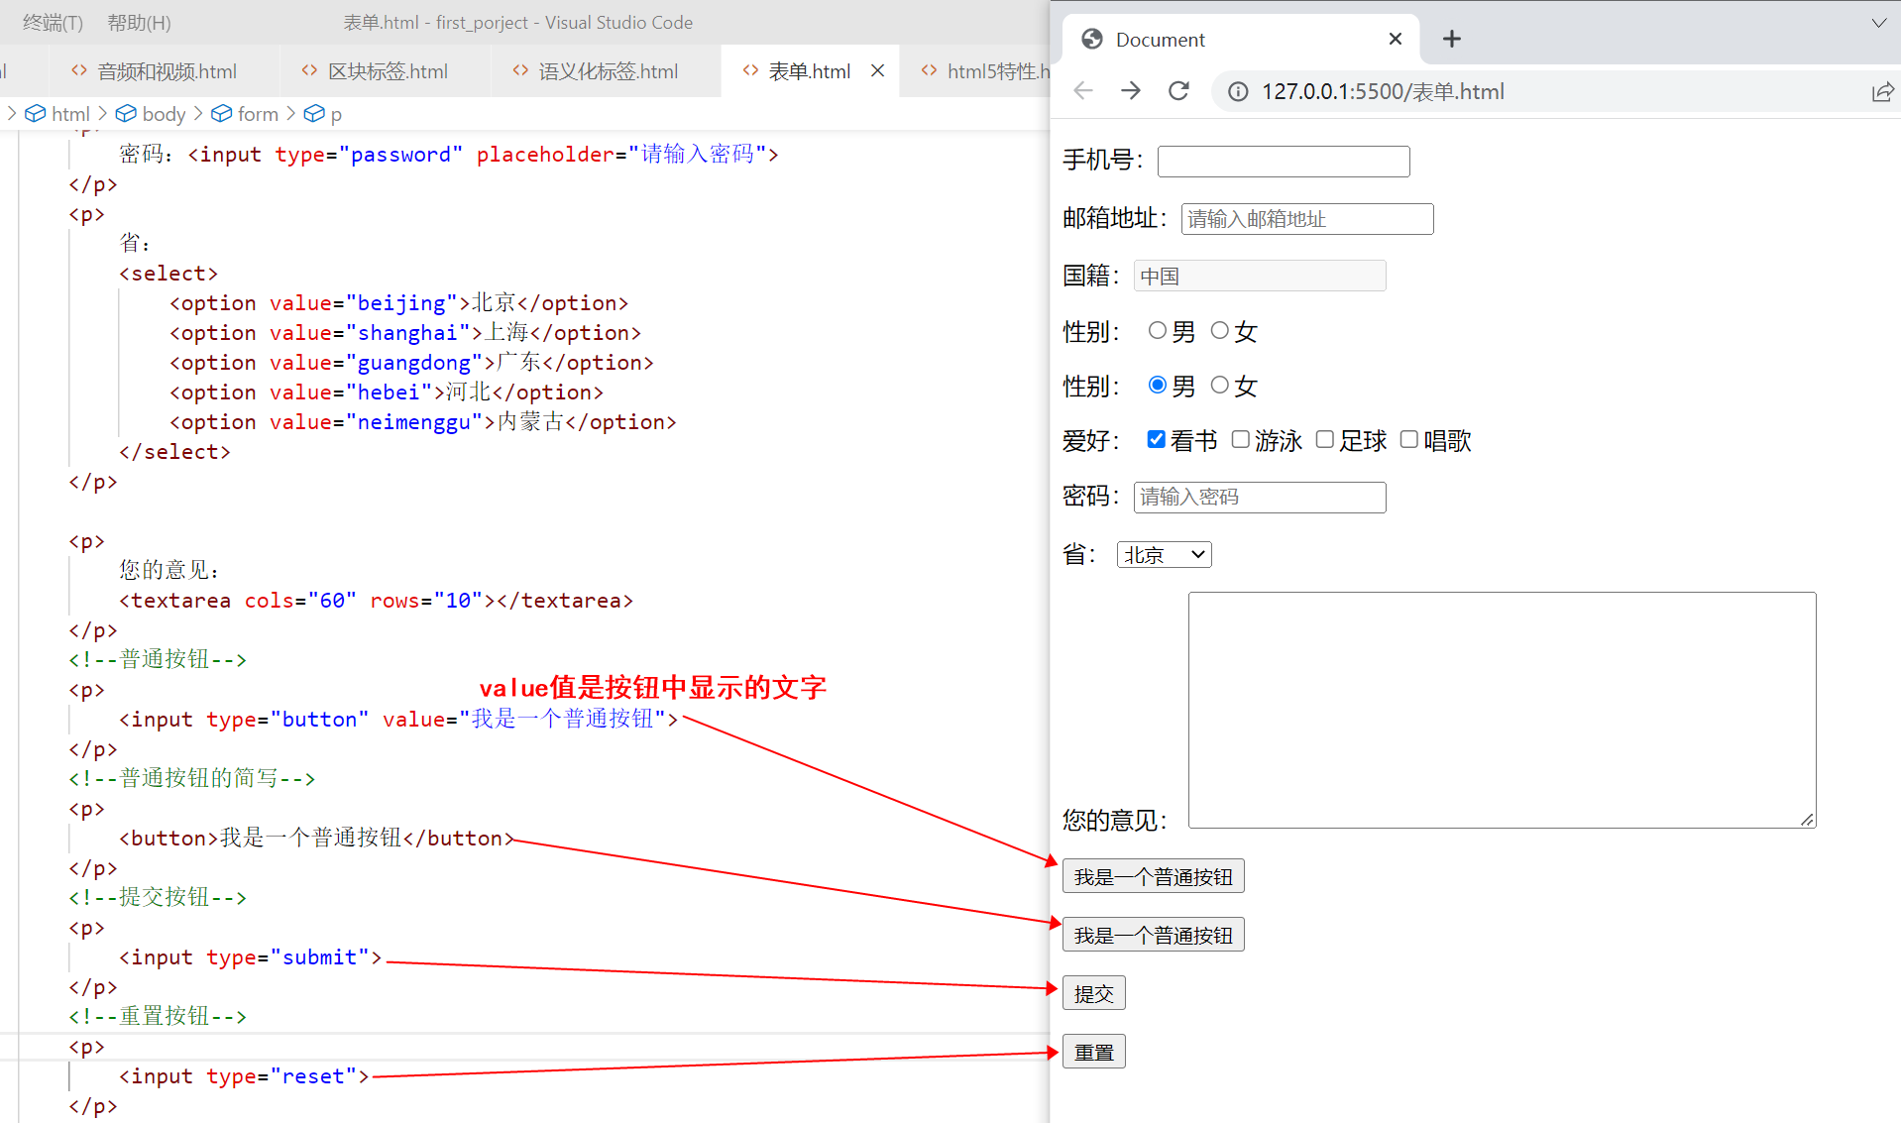Image resolution: width=1901 pixels, height=1123 pixels.
Task: Click the second 我是一个普通按钮 button
Action: pos(1153,935)
